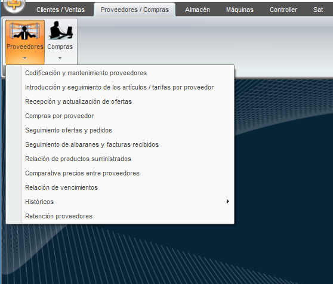
Task: Open the Almacén tab
Action: pyautogui.click(x=198, y=10)
